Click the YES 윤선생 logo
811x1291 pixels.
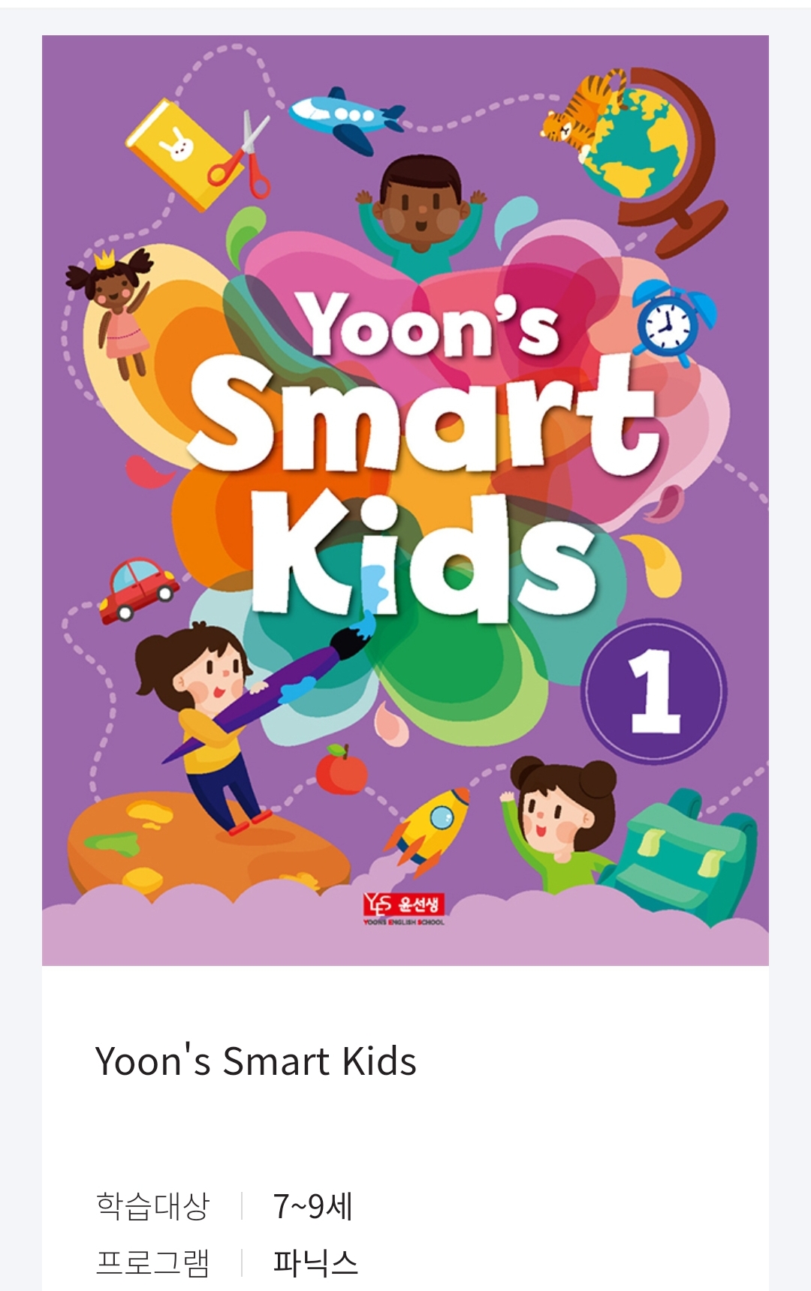pos(404,909)
